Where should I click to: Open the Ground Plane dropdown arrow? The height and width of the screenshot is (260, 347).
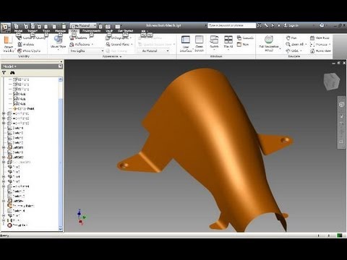click(132, 44)
